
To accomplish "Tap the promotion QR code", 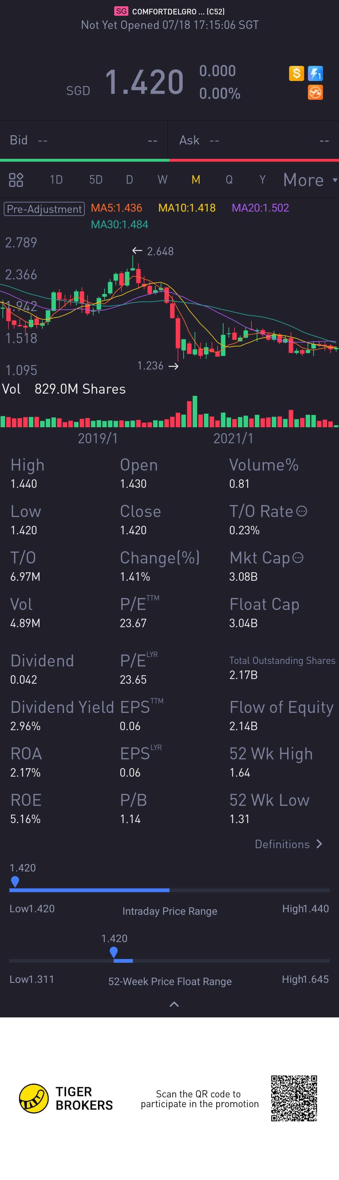I will (294, 1098).
